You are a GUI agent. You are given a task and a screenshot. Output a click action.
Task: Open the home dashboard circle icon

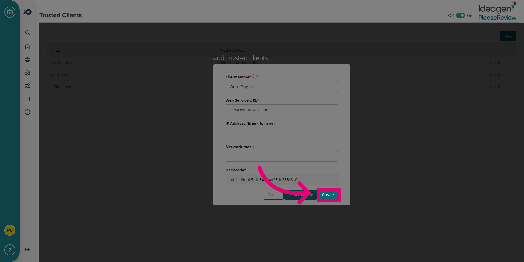pyautogui.click(x=10, y=12)
